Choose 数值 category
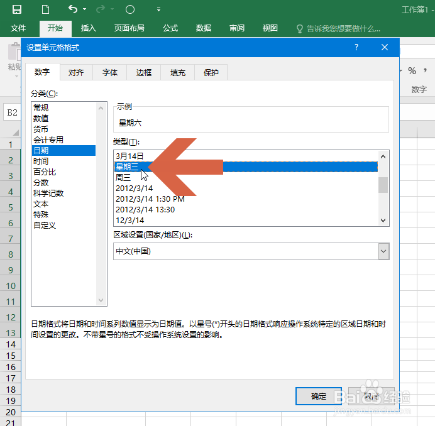This screenshot has height=426, width=435. click(64, 118)
